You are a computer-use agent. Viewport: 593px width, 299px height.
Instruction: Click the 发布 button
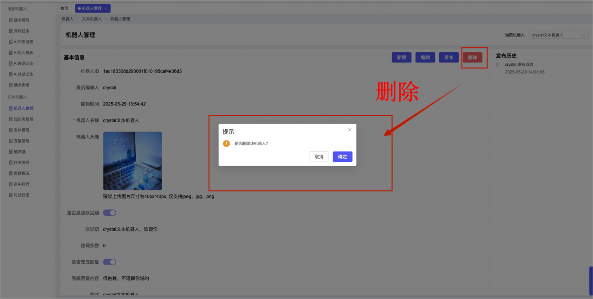[x=448, y=57]
